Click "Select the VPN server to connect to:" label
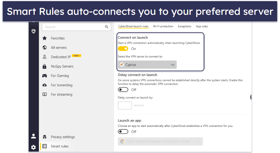This screenshot has width=280, height=153. 140,56
